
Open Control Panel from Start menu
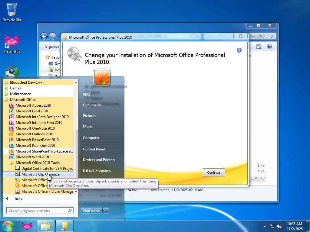[94, 149]
